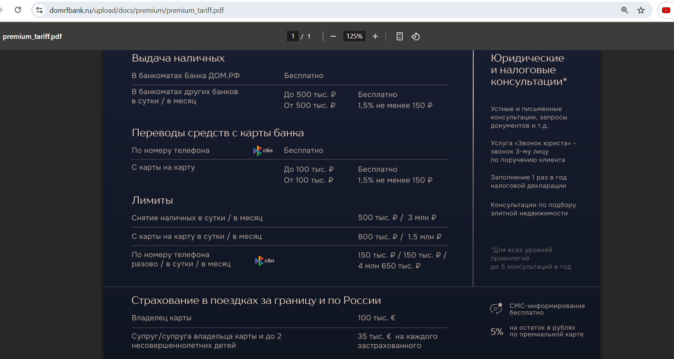Open site information icon in address bar

(39, 10)
